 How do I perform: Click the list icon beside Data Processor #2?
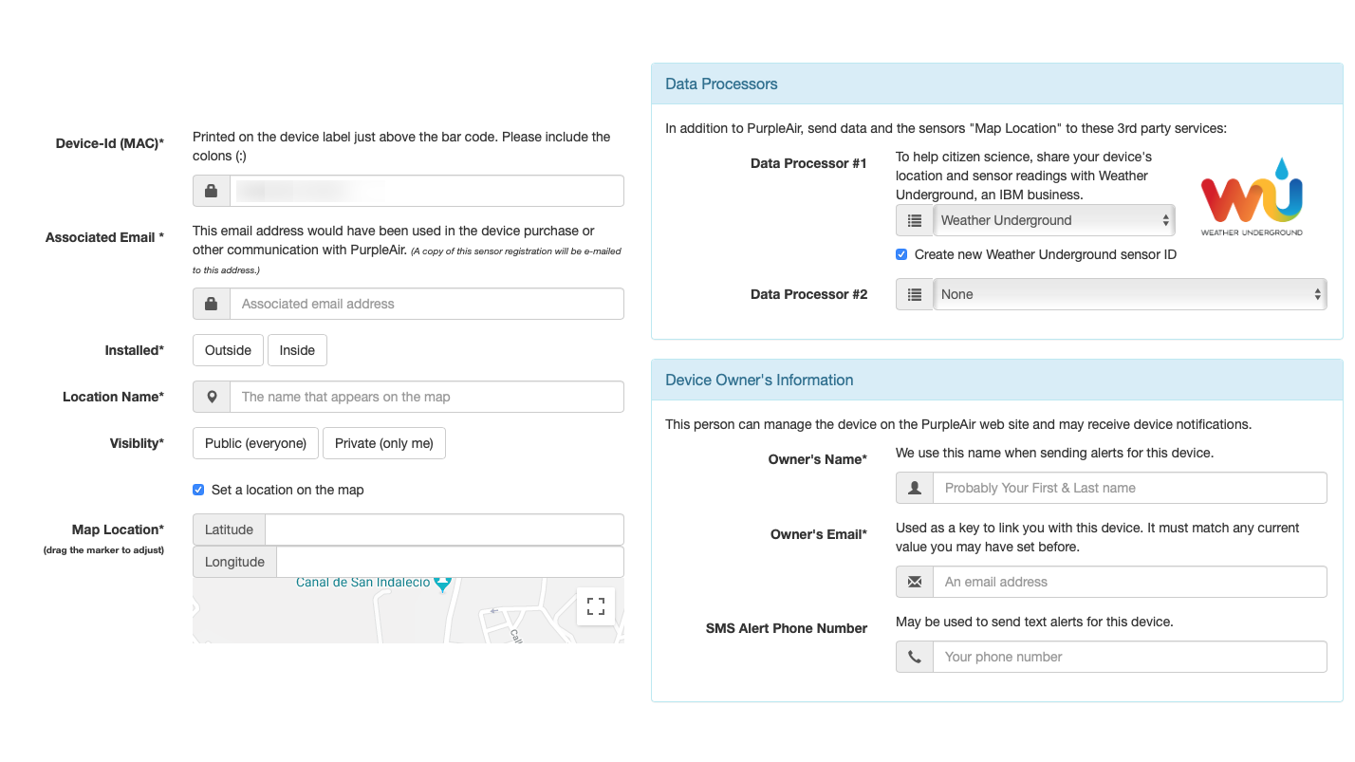click(x=915, y=294)
